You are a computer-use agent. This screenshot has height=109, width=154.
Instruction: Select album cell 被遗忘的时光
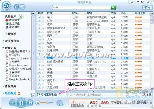coord(95,47)
